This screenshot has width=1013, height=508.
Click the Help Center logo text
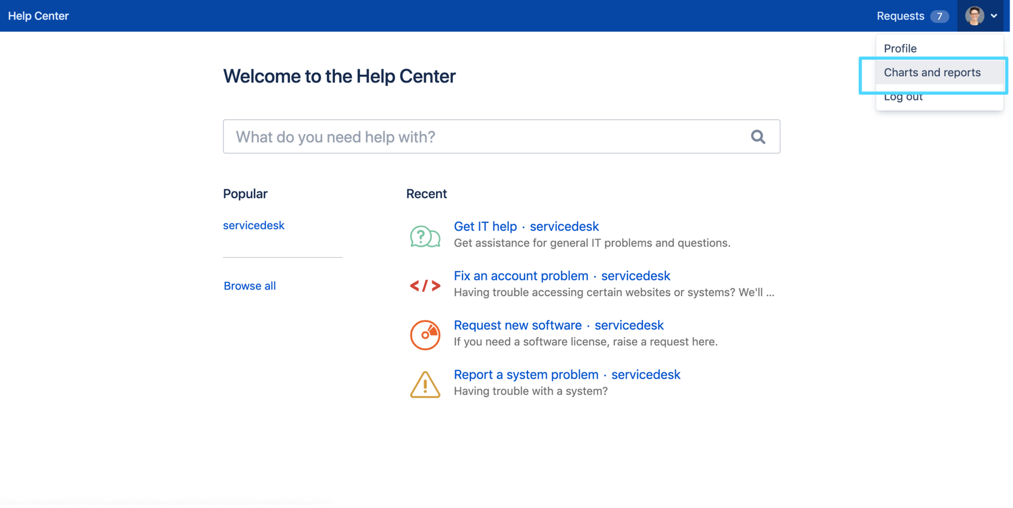click(x=38, y=15)
